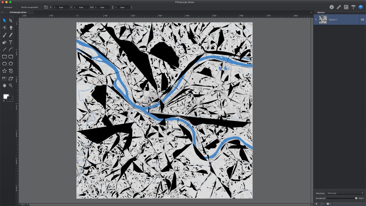Toggle the grid library panel icon
Viewport: 366px width, 206px height.
pos(346,7)
